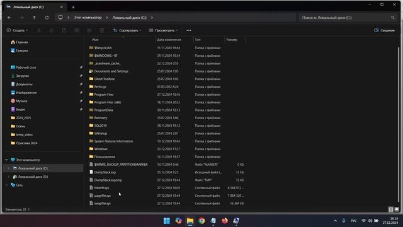Click the Forward navigation arrow

[22, 18]
